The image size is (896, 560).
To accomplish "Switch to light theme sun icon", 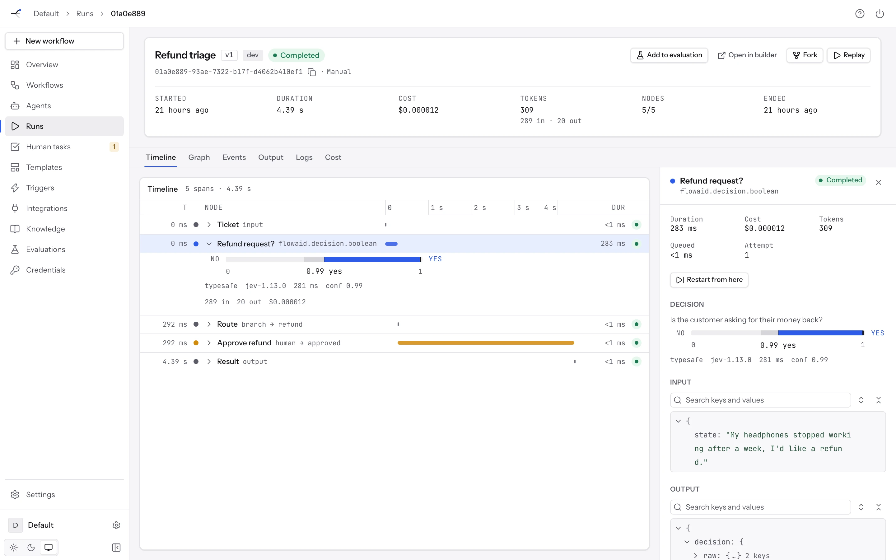I will coord(14,548).
